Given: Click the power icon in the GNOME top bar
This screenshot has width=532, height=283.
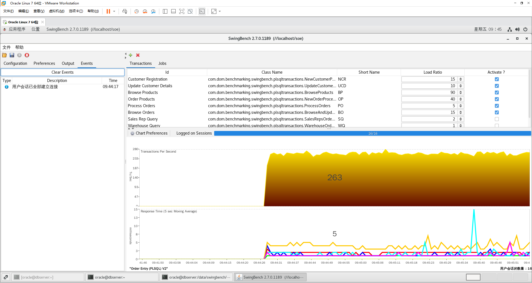Looking at the screenshot, I should 525,29.
